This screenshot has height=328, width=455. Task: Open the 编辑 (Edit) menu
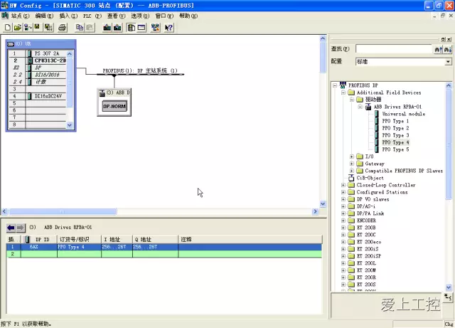[44, 16]
